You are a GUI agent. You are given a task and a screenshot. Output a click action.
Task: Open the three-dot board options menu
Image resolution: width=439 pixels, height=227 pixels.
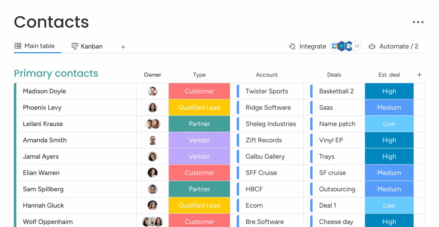pyautogui.click(x=418, y=22)
